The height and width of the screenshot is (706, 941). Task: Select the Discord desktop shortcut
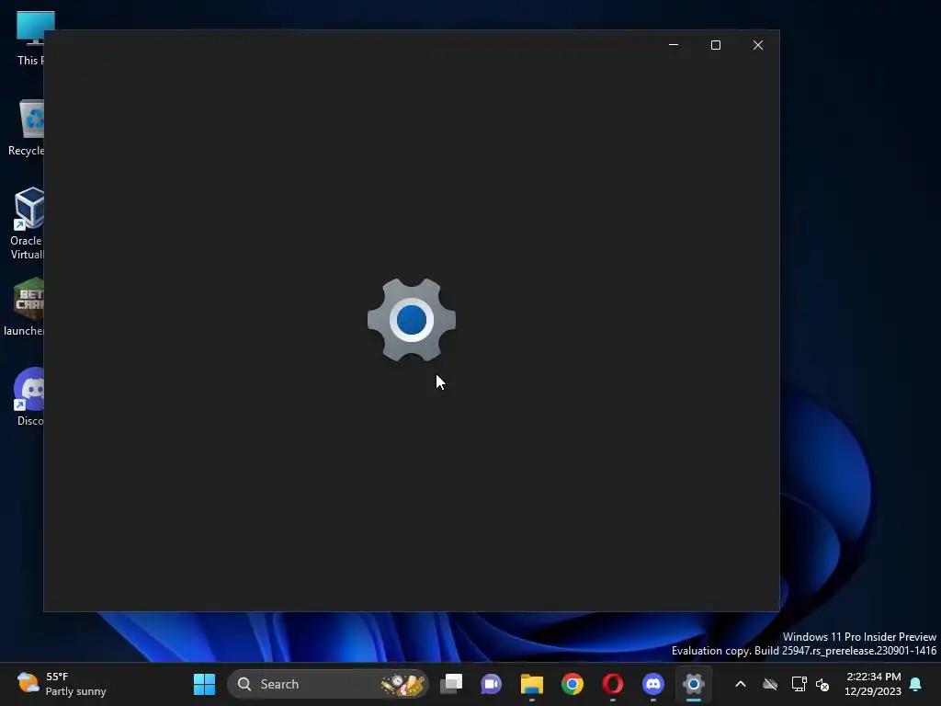(28, 397)
